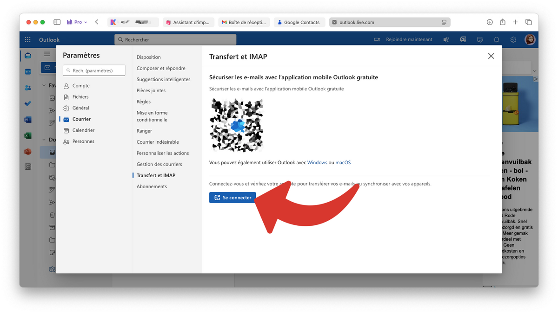Go back with Safari's back chevron
Screen dimensions: 558x313
point(97,22)
